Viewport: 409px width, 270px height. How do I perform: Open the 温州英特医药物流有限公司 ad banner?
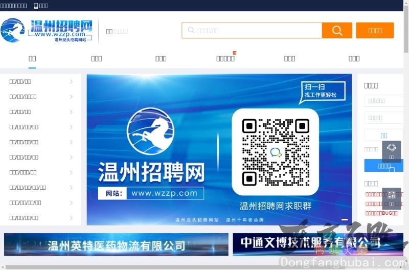(x=116, y=245)
